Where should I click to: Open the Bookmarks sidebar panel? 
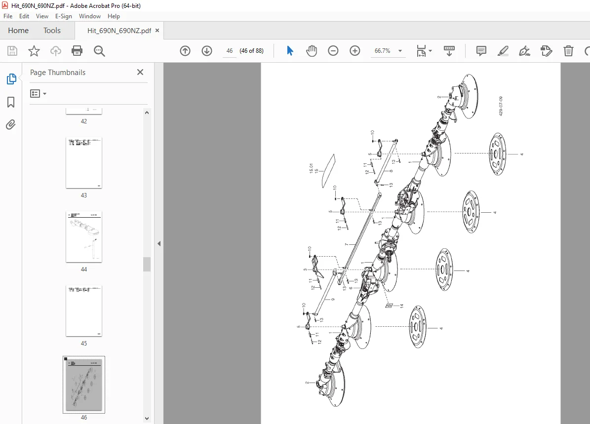pyautogui.click(x=11, y=102)
